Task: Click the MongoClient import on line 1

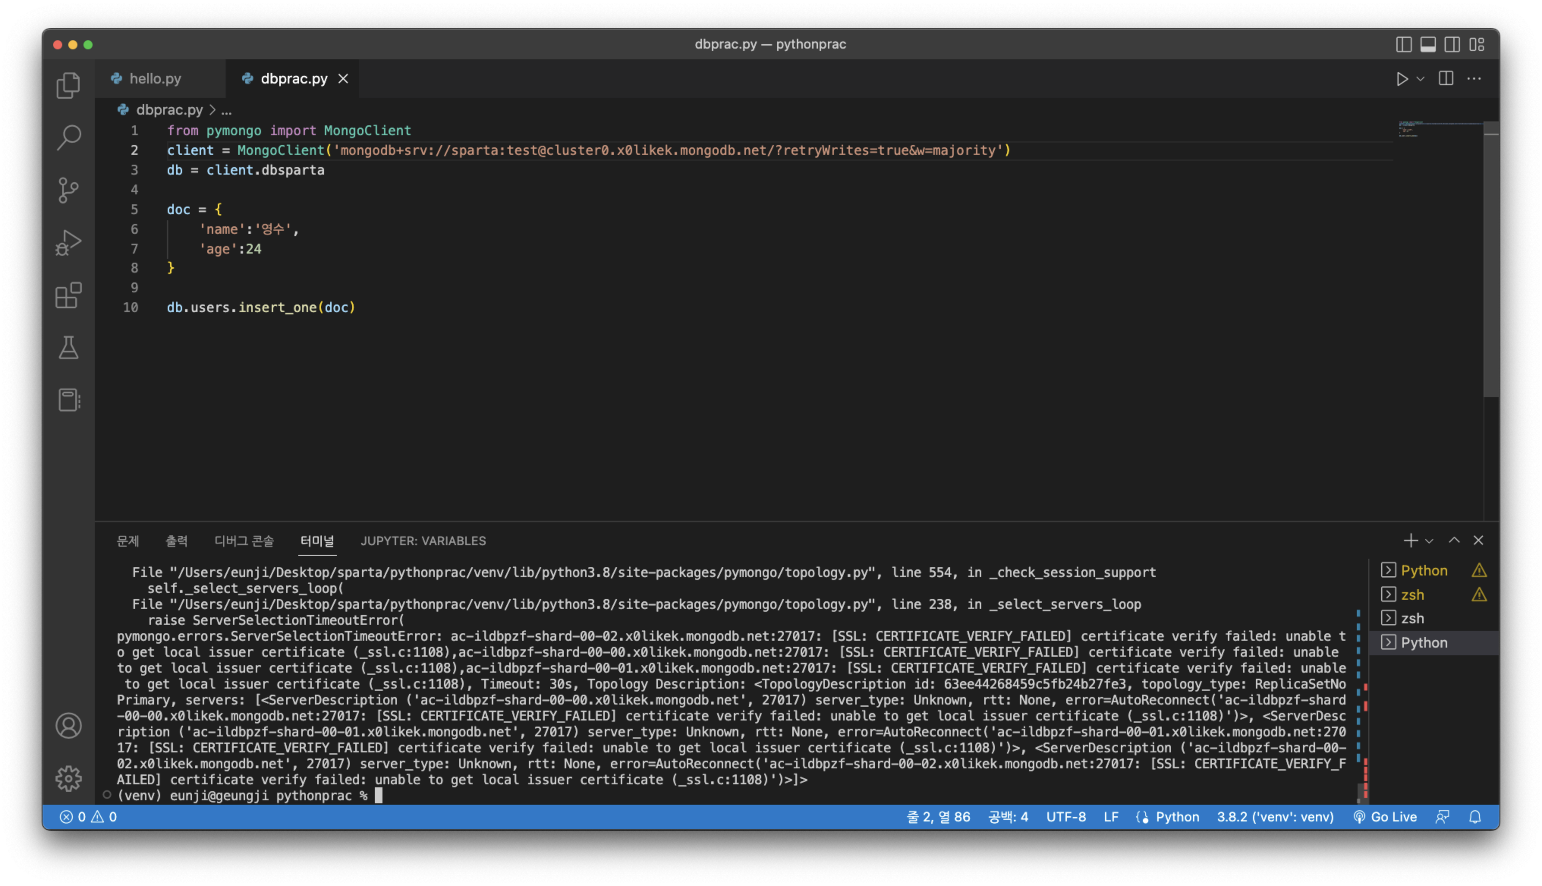Action: [367, 130]
